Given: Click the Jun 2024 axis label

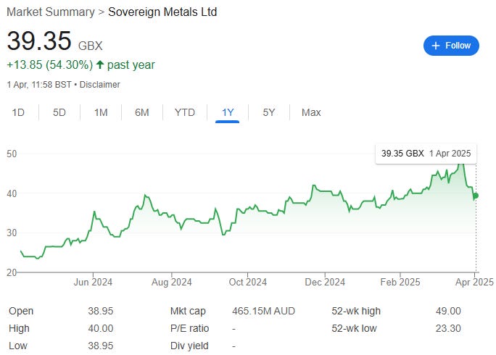Looking at the screenshot, I should tap(93, 282).
